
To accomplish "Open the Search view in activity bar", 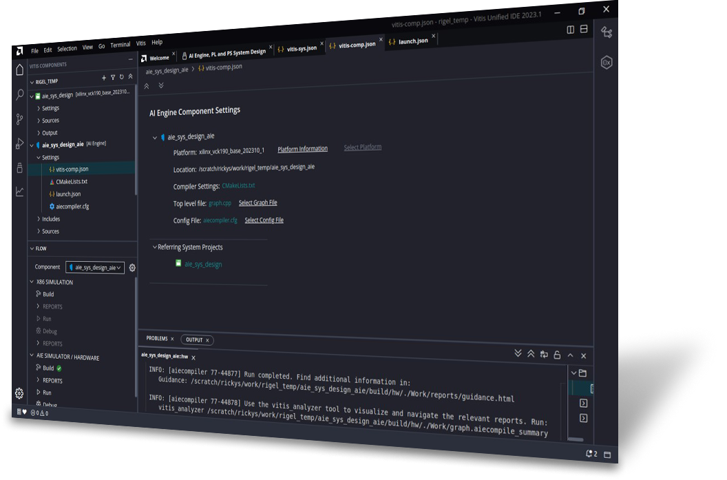I will (x=19, y=94).
